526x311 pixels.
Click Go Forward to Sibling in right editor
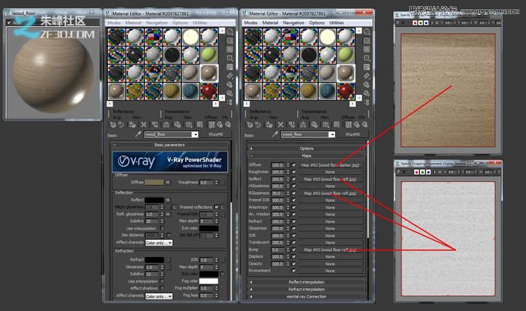point(365,125)
